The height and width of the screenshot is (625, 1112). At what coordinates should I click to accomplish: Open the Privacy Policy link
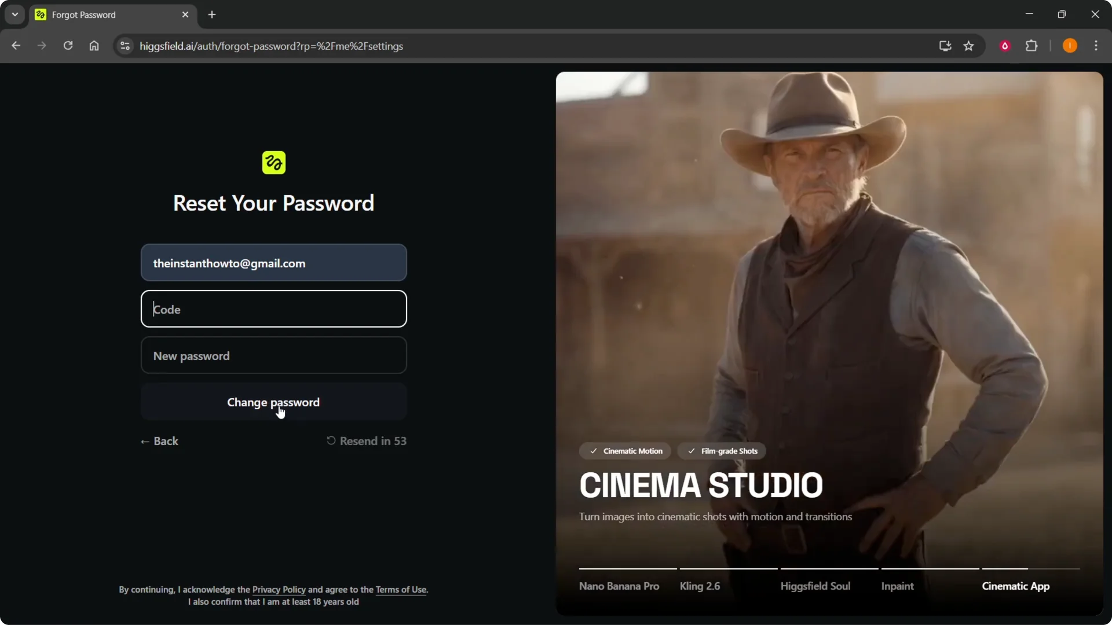pos(279,590)
